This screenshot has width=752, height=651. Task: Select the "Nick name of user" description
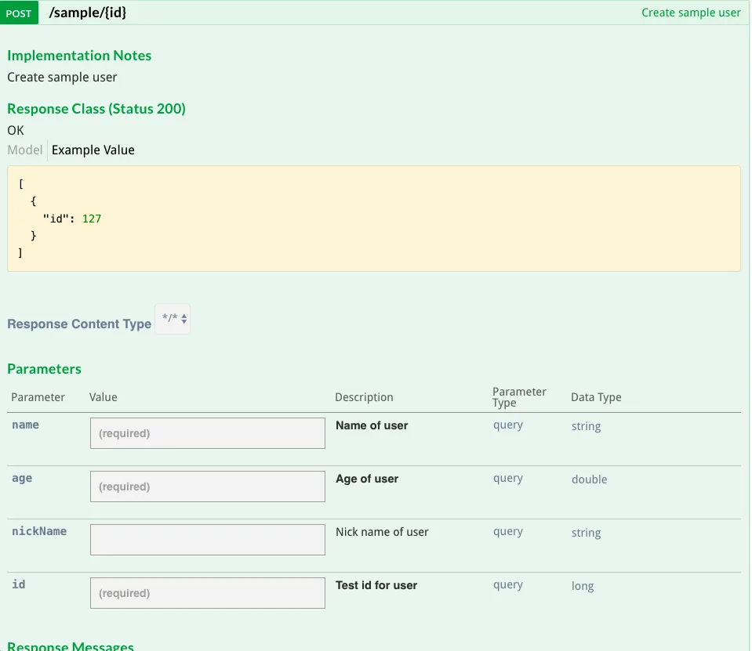click(382, 532)
